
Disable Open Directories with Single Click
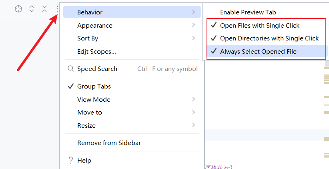click(269, 38)
